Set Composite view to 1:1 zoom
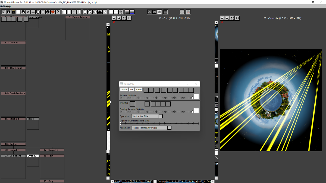326x183 pixels. point(237,18)
